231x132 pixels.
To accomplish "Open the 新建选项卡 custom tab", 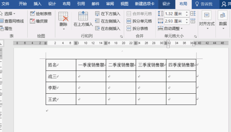I will pos(144,4).
